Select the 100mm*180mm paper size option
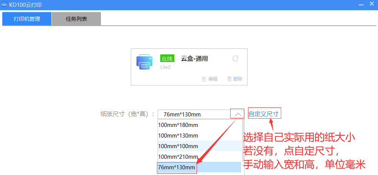 pyautogui.click(x=200, y=125)
